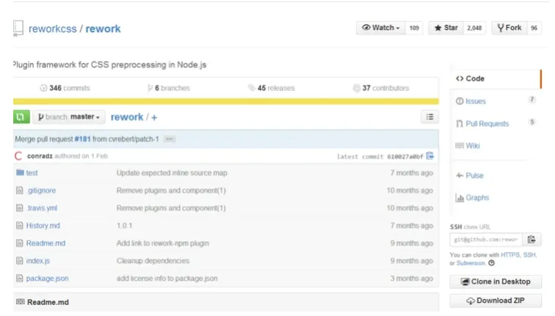Click the book icon beside Readme.md heading
The height and width of the screenshot is (316, 555).
point(21,302)
